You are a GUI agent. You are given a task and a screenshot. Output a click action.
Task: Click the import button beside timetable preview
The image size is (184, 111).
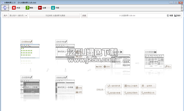pos(168,66)
